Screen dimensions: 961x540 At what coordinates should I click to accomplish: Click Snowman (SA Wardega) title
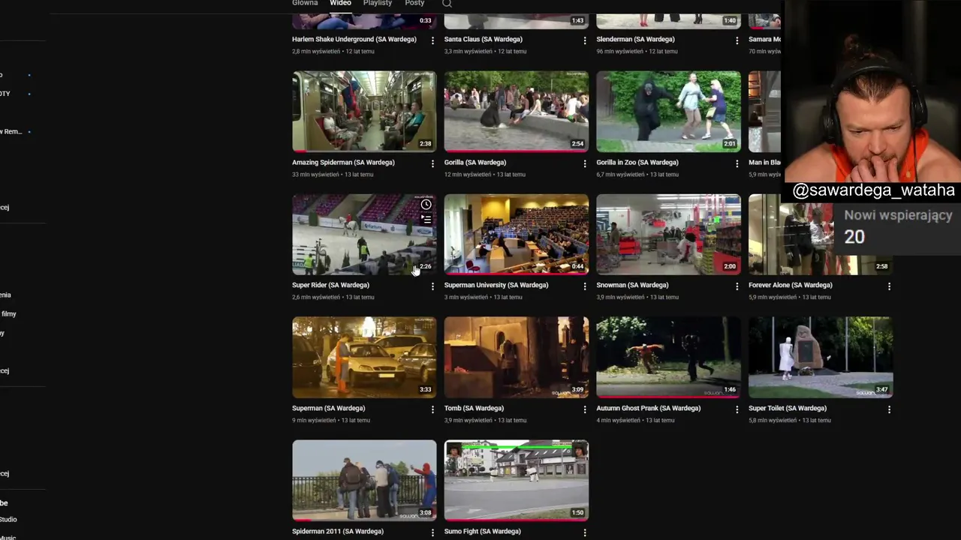(x=632, y=285)
